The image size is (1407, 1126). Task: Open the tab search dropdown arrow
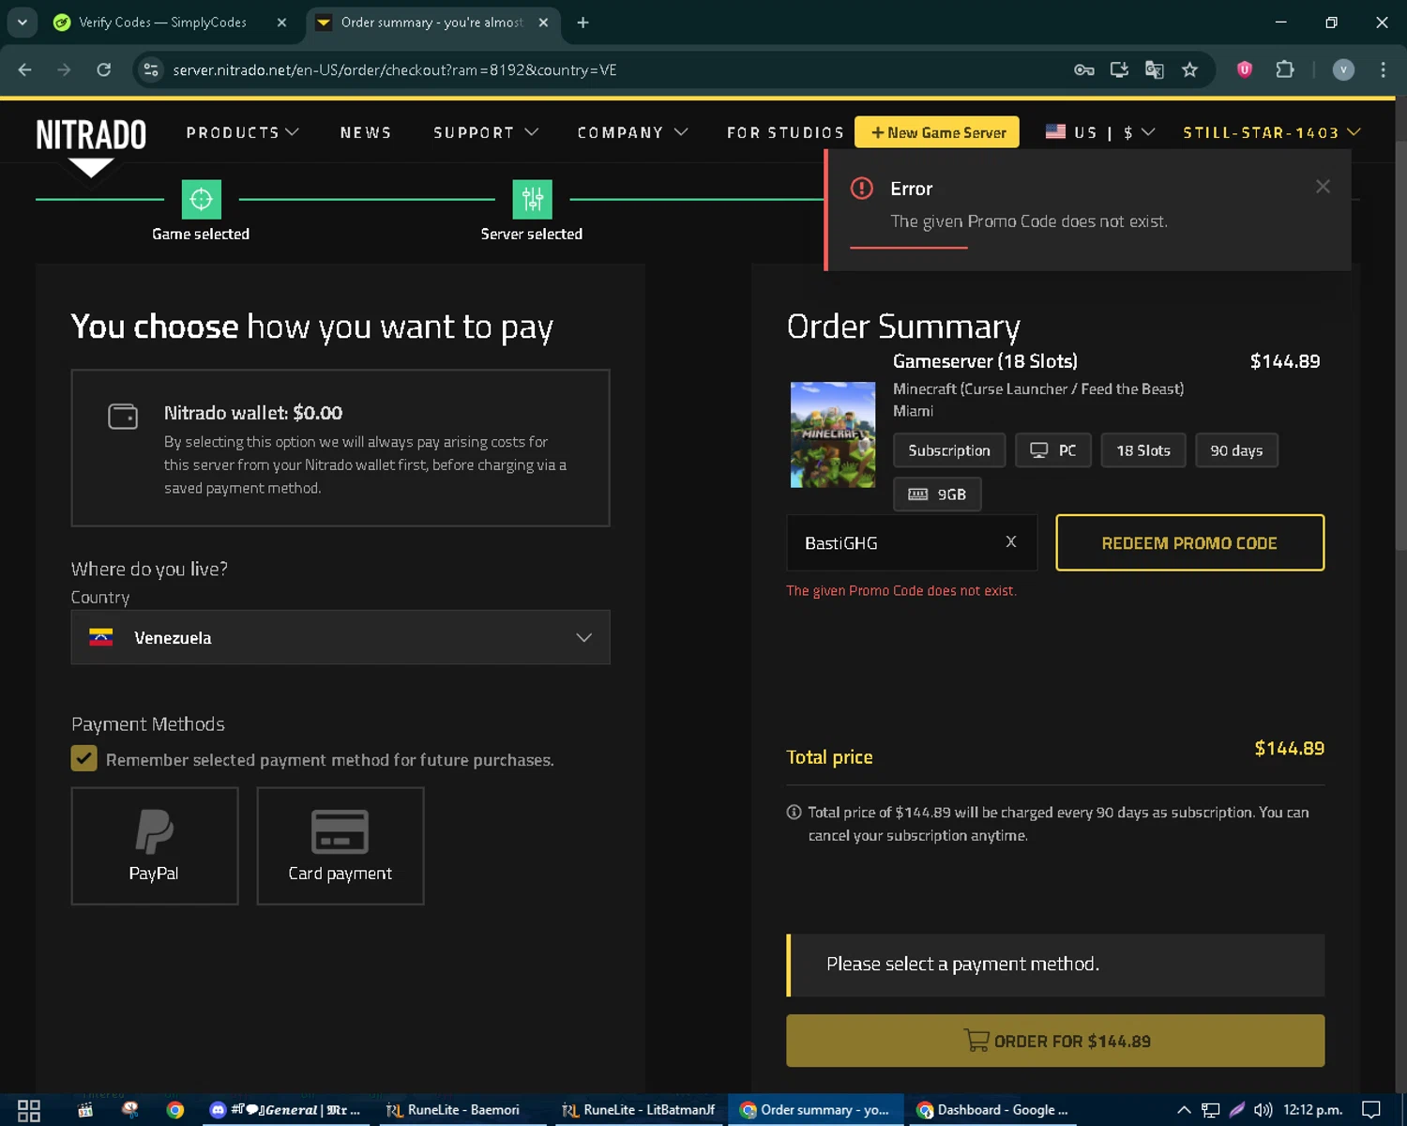click(x=22, y=23)
